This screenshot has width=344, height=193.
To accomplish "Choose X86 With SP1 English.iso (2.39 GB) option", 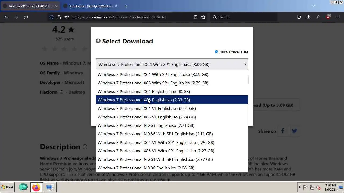I will [x=172, y=83].
